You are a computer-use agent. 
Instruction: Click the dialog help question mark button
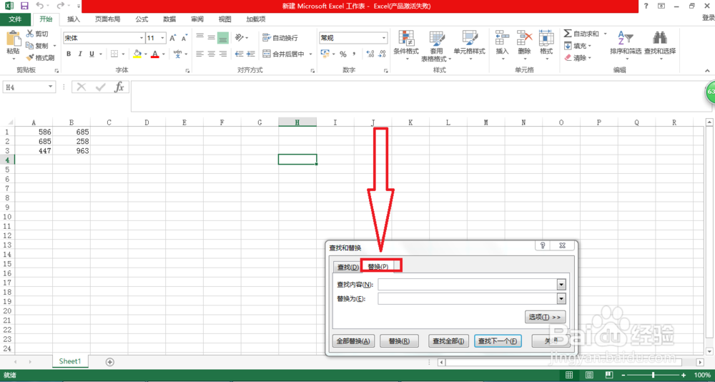click(543, 245)
